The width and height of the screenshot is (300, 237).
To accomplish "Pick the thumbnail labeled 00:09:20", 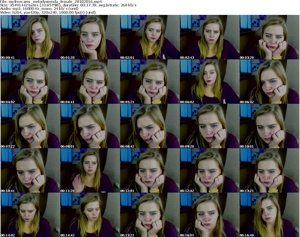I will (210, 126).
